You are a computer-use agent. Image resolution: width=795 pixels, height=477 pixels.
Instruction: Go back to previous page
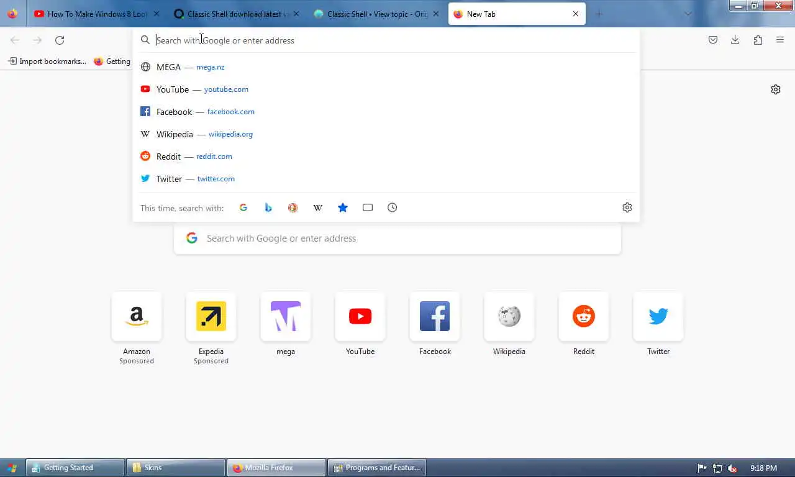[x=15, y=40]
